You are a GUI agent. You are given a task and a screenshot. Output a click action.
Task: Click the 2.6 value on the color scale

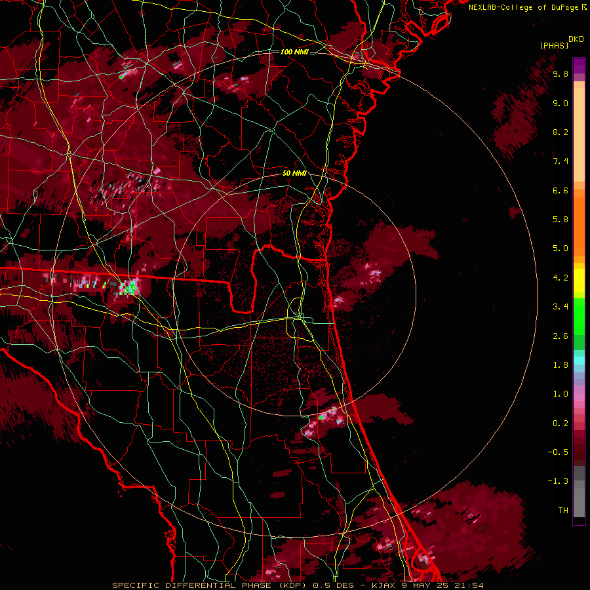560,336
